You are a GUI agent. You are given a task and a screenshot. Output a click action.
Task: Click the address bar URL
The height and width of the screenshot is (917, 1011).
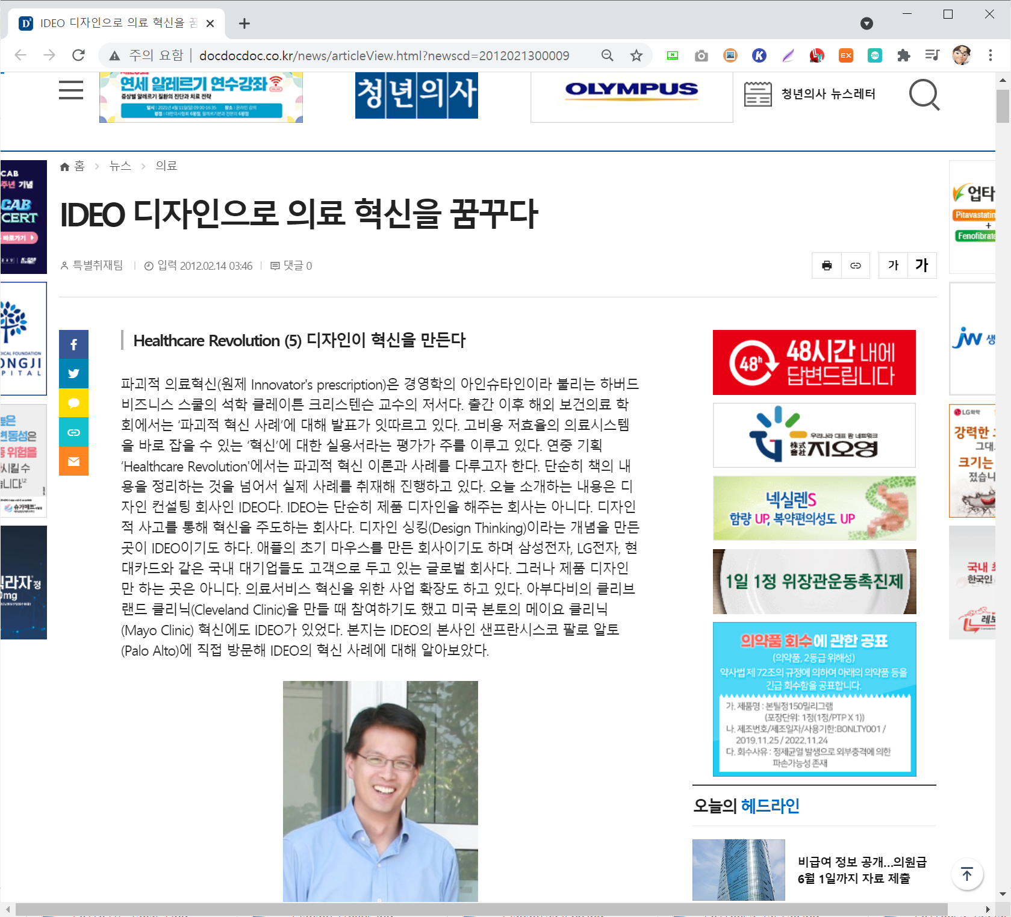(384, 55)
